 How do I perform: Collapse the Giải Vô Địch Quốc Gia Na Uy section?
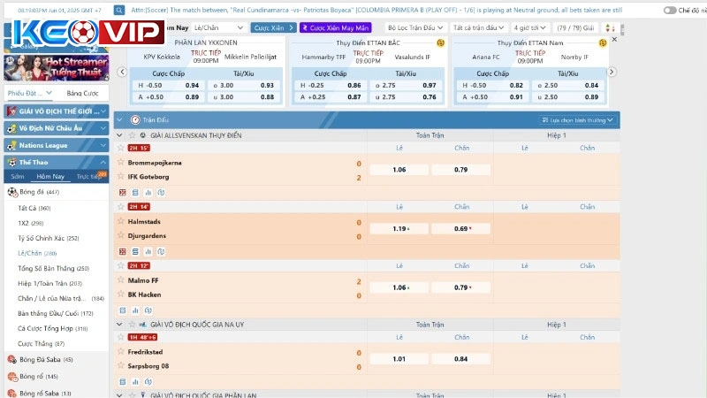click(x=120, y=325)
